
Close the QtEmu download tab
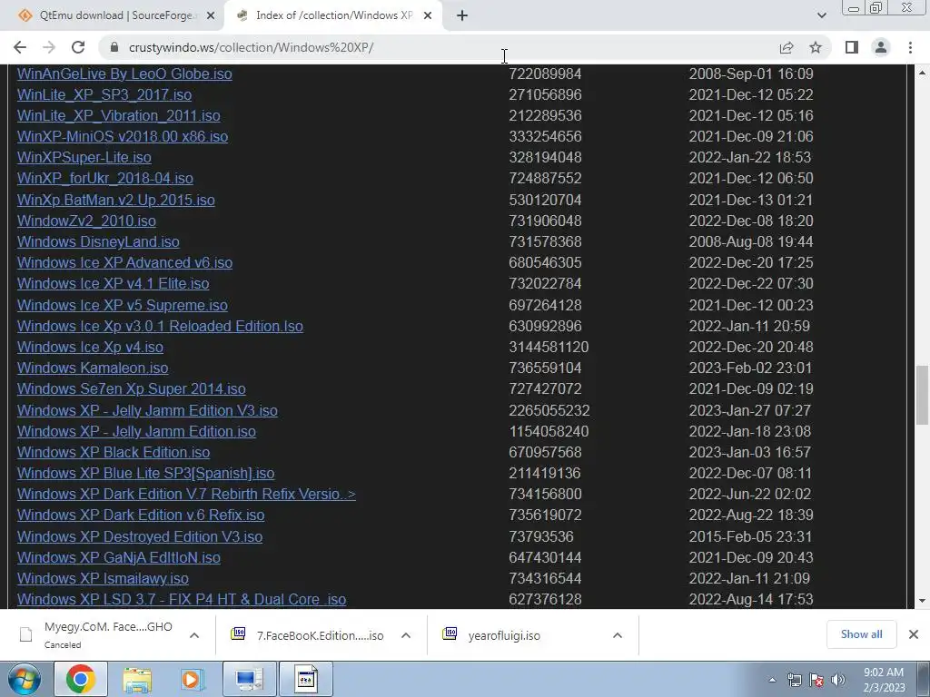(x=210, y=16)
